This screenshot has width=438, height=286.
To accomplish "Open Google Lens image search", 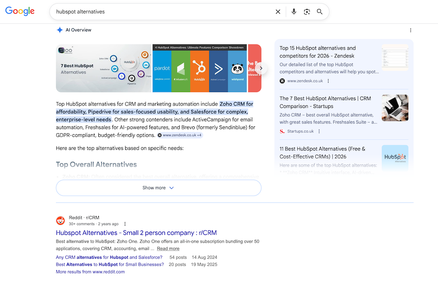I will [307, 12].
